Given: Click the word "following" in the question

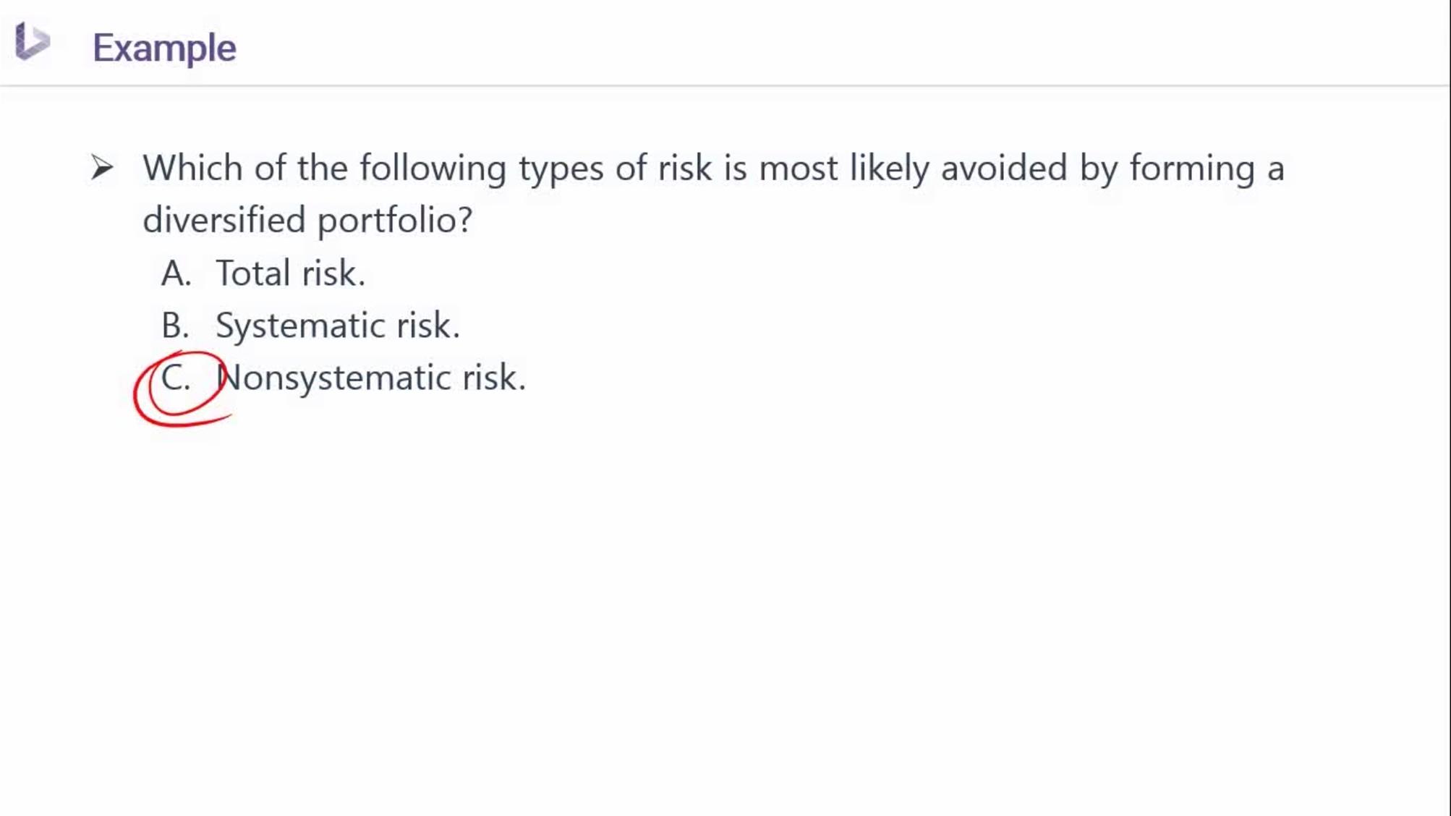Looking at the screenshot, I should (x=433, y=169).
